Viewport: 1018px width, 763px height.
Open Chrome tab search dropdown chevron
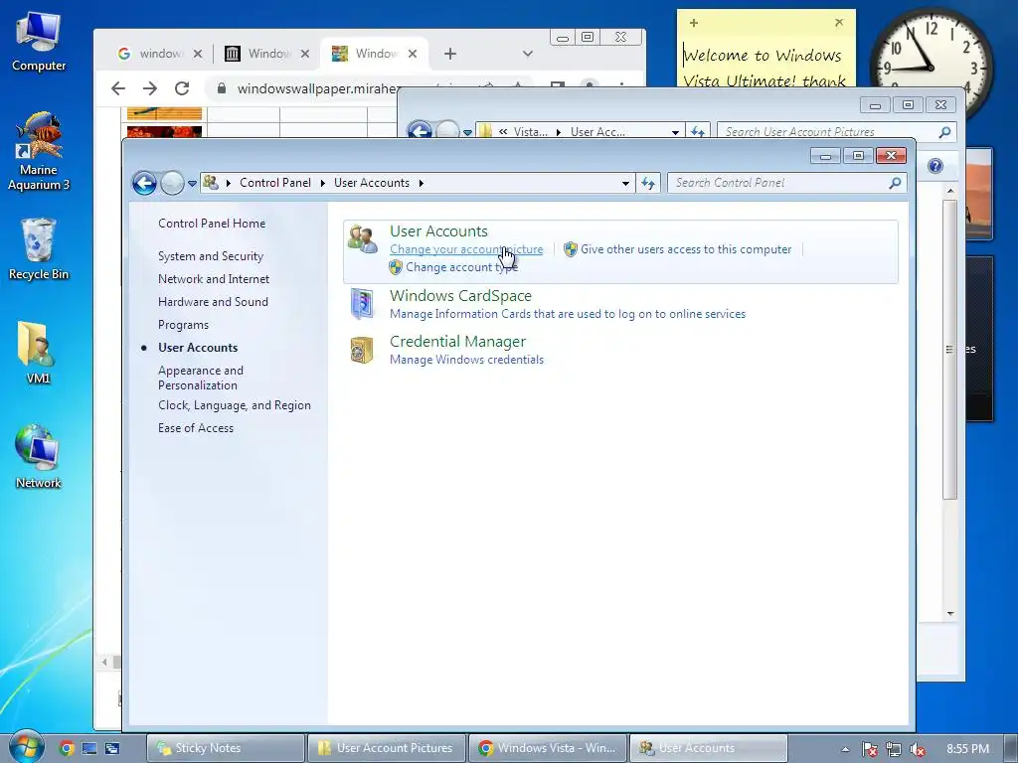click(528, 54)
